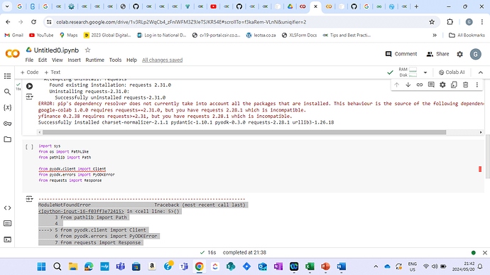Screen dimensions: 490x275
Task: Delete the cell with trash icon
Action: click(x=466, y=85)
